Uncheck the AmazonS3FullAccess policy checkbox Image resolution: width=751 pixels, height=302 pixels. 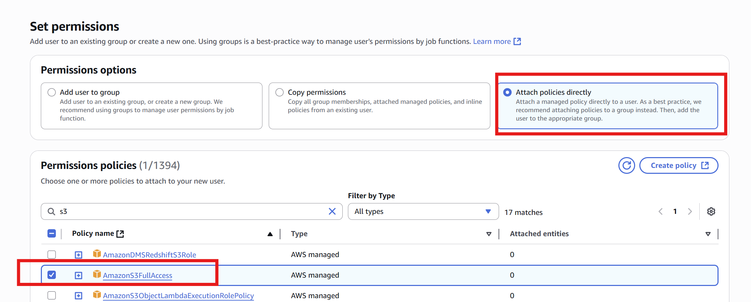(52, 275)
